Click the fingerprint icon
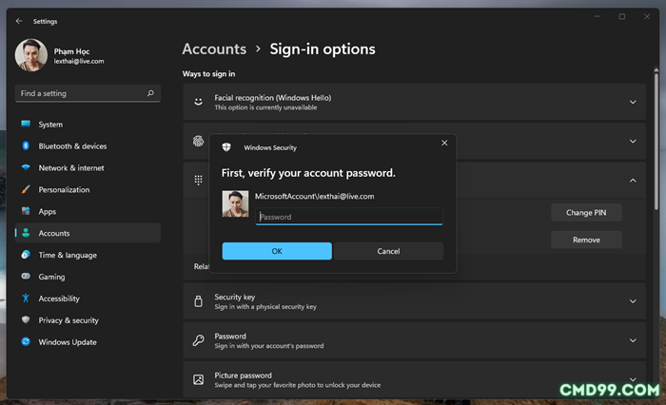The width and height of the screenshot is (666, 405). tap(198, 141)
